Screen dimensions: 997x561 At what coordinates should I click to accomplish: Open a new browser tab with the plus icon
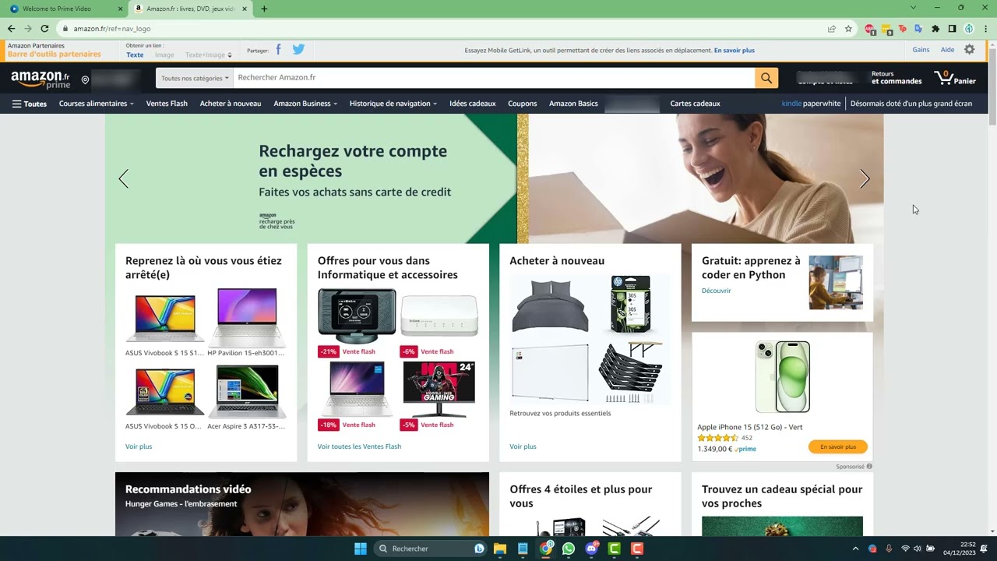264,9
